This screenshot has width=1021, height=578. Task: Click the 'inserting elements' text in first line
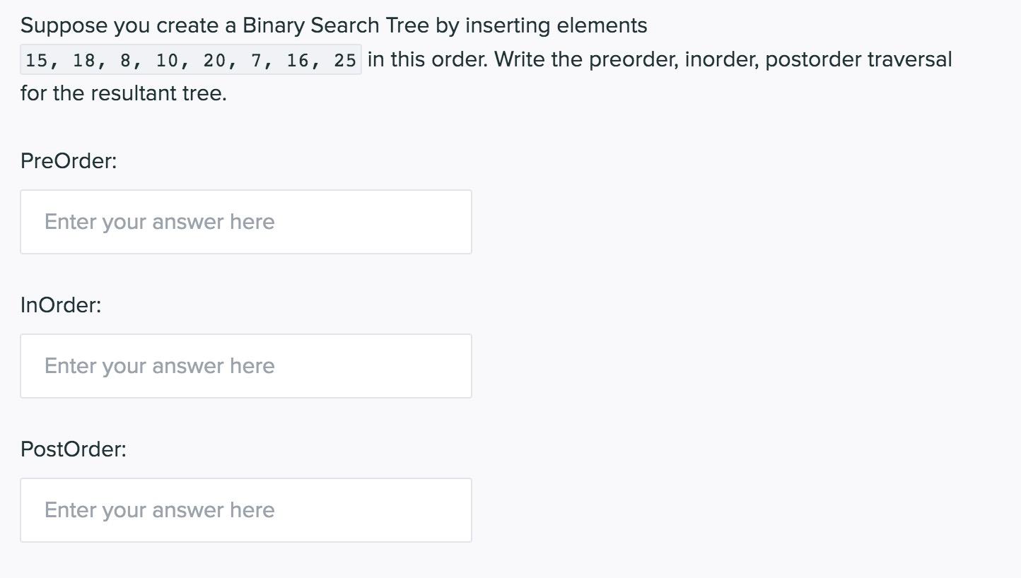coord(556,26)
